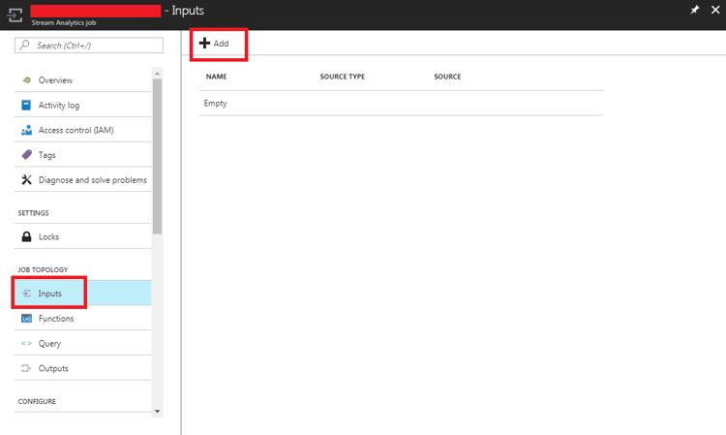
Task: Click the wrench icon for Diagnose
Action: [26, 180]
